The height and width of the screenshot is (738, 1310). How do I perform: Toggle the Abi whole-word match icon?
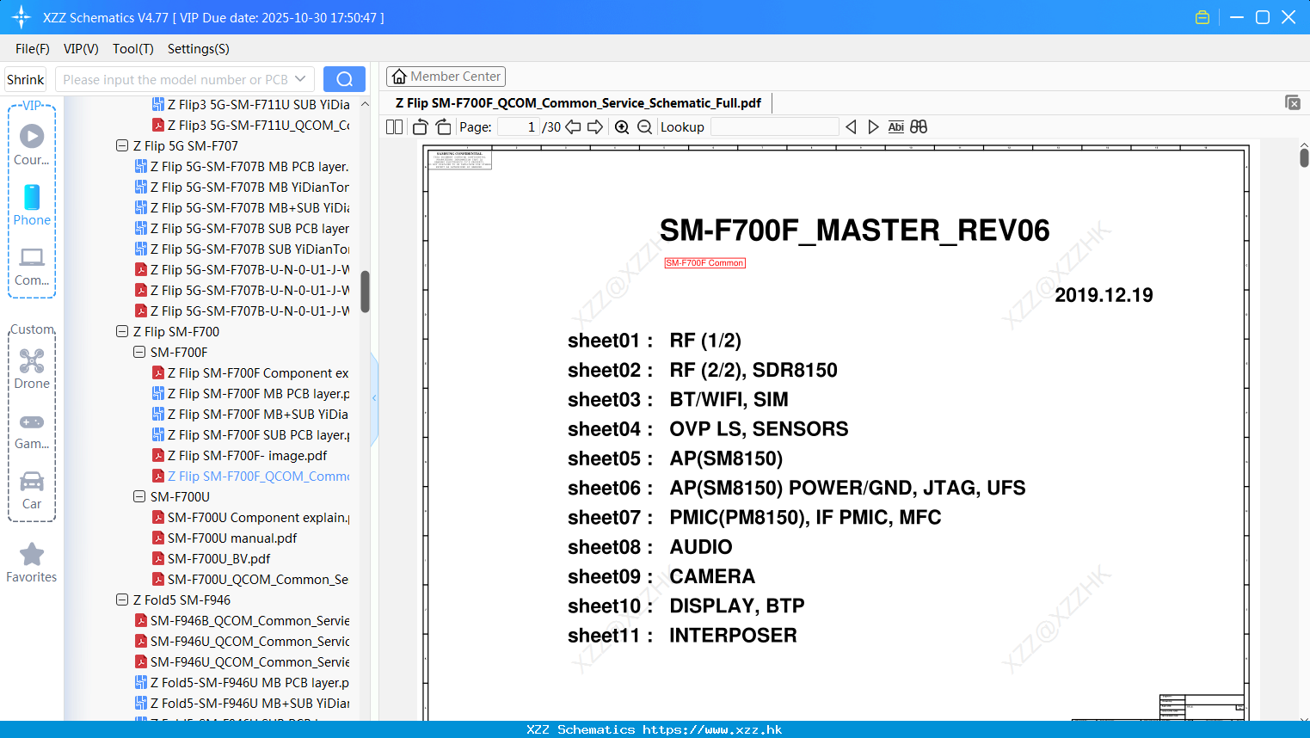[x=895, y=126]
